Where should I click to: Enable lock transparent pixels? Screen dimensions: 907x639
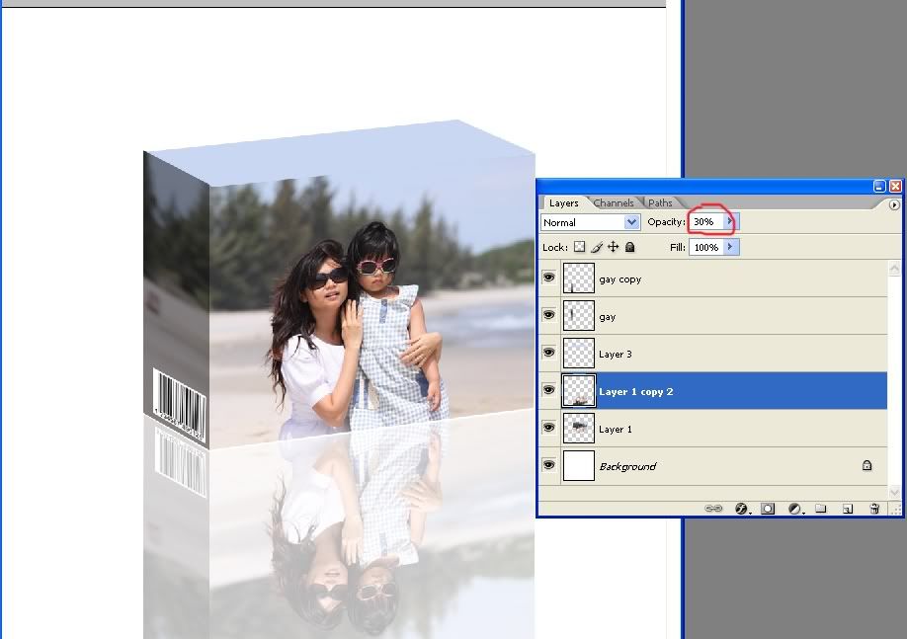580,248
